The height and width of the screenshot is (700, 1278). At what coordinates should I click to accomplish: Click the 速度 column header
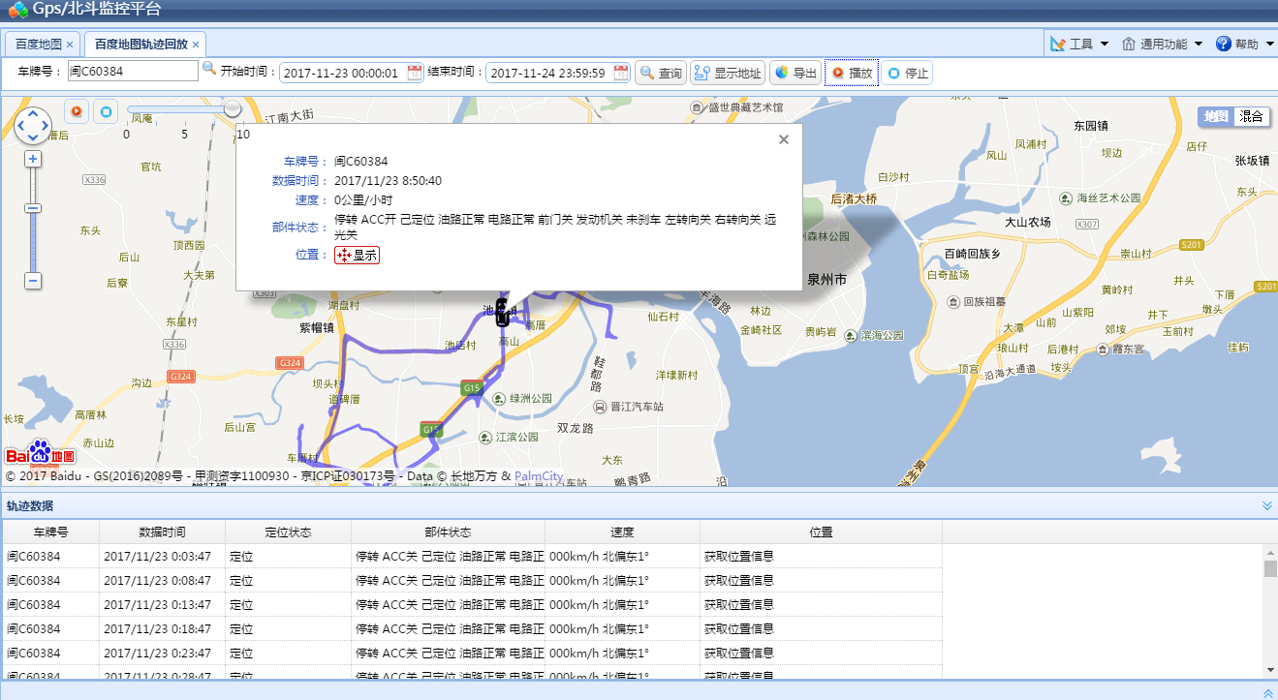(x=622, y=532)
